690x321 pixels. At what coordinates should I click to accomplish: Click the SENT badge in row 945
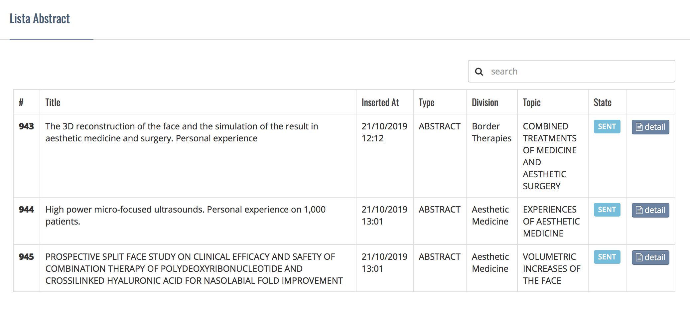point(607,257)
